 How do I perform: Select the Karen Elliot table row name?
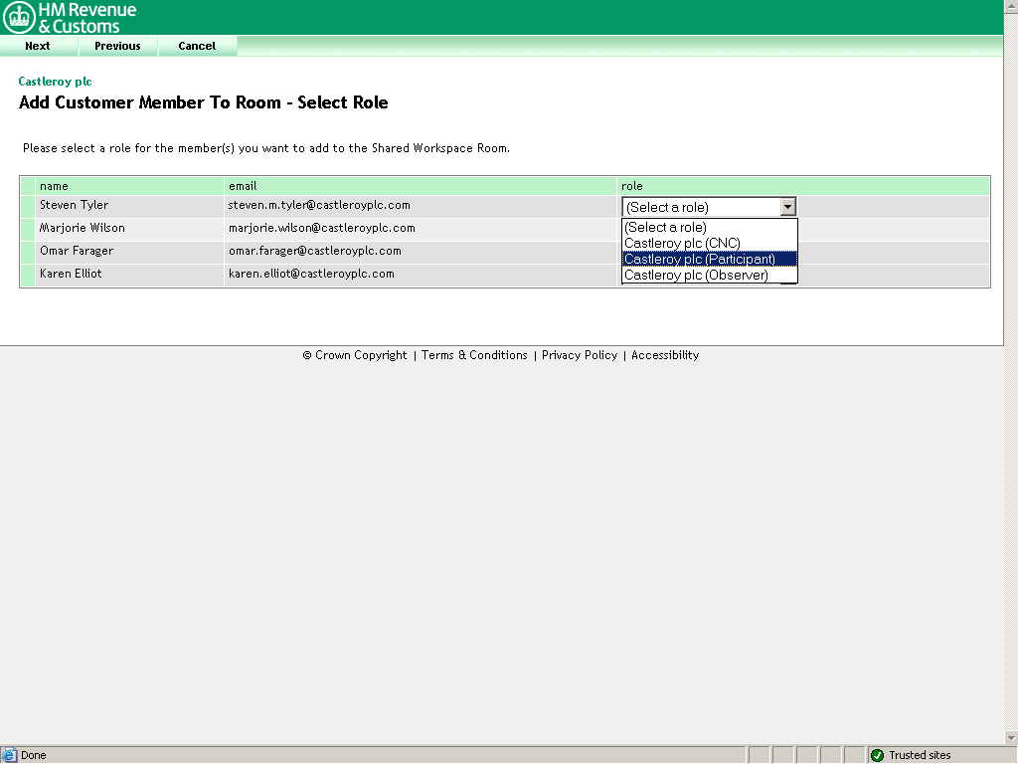pos(71,274)
